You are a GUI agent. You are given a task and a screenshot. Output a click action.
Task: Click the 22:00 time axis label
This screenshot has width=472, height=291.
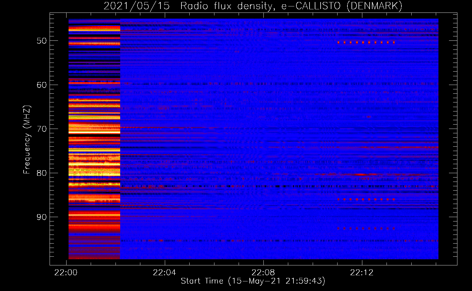coord(66,273)
